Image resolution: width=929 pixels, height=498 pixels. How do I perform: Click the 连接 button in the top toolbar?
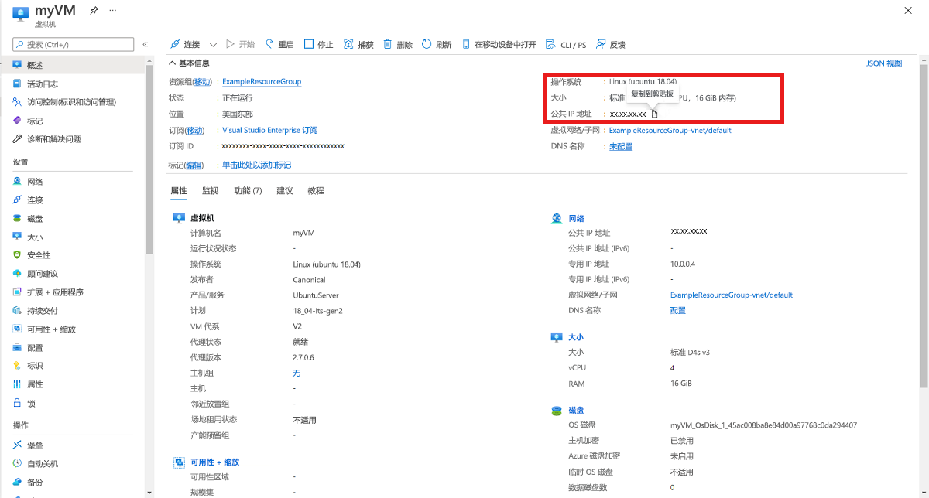(x=185, y=45)
